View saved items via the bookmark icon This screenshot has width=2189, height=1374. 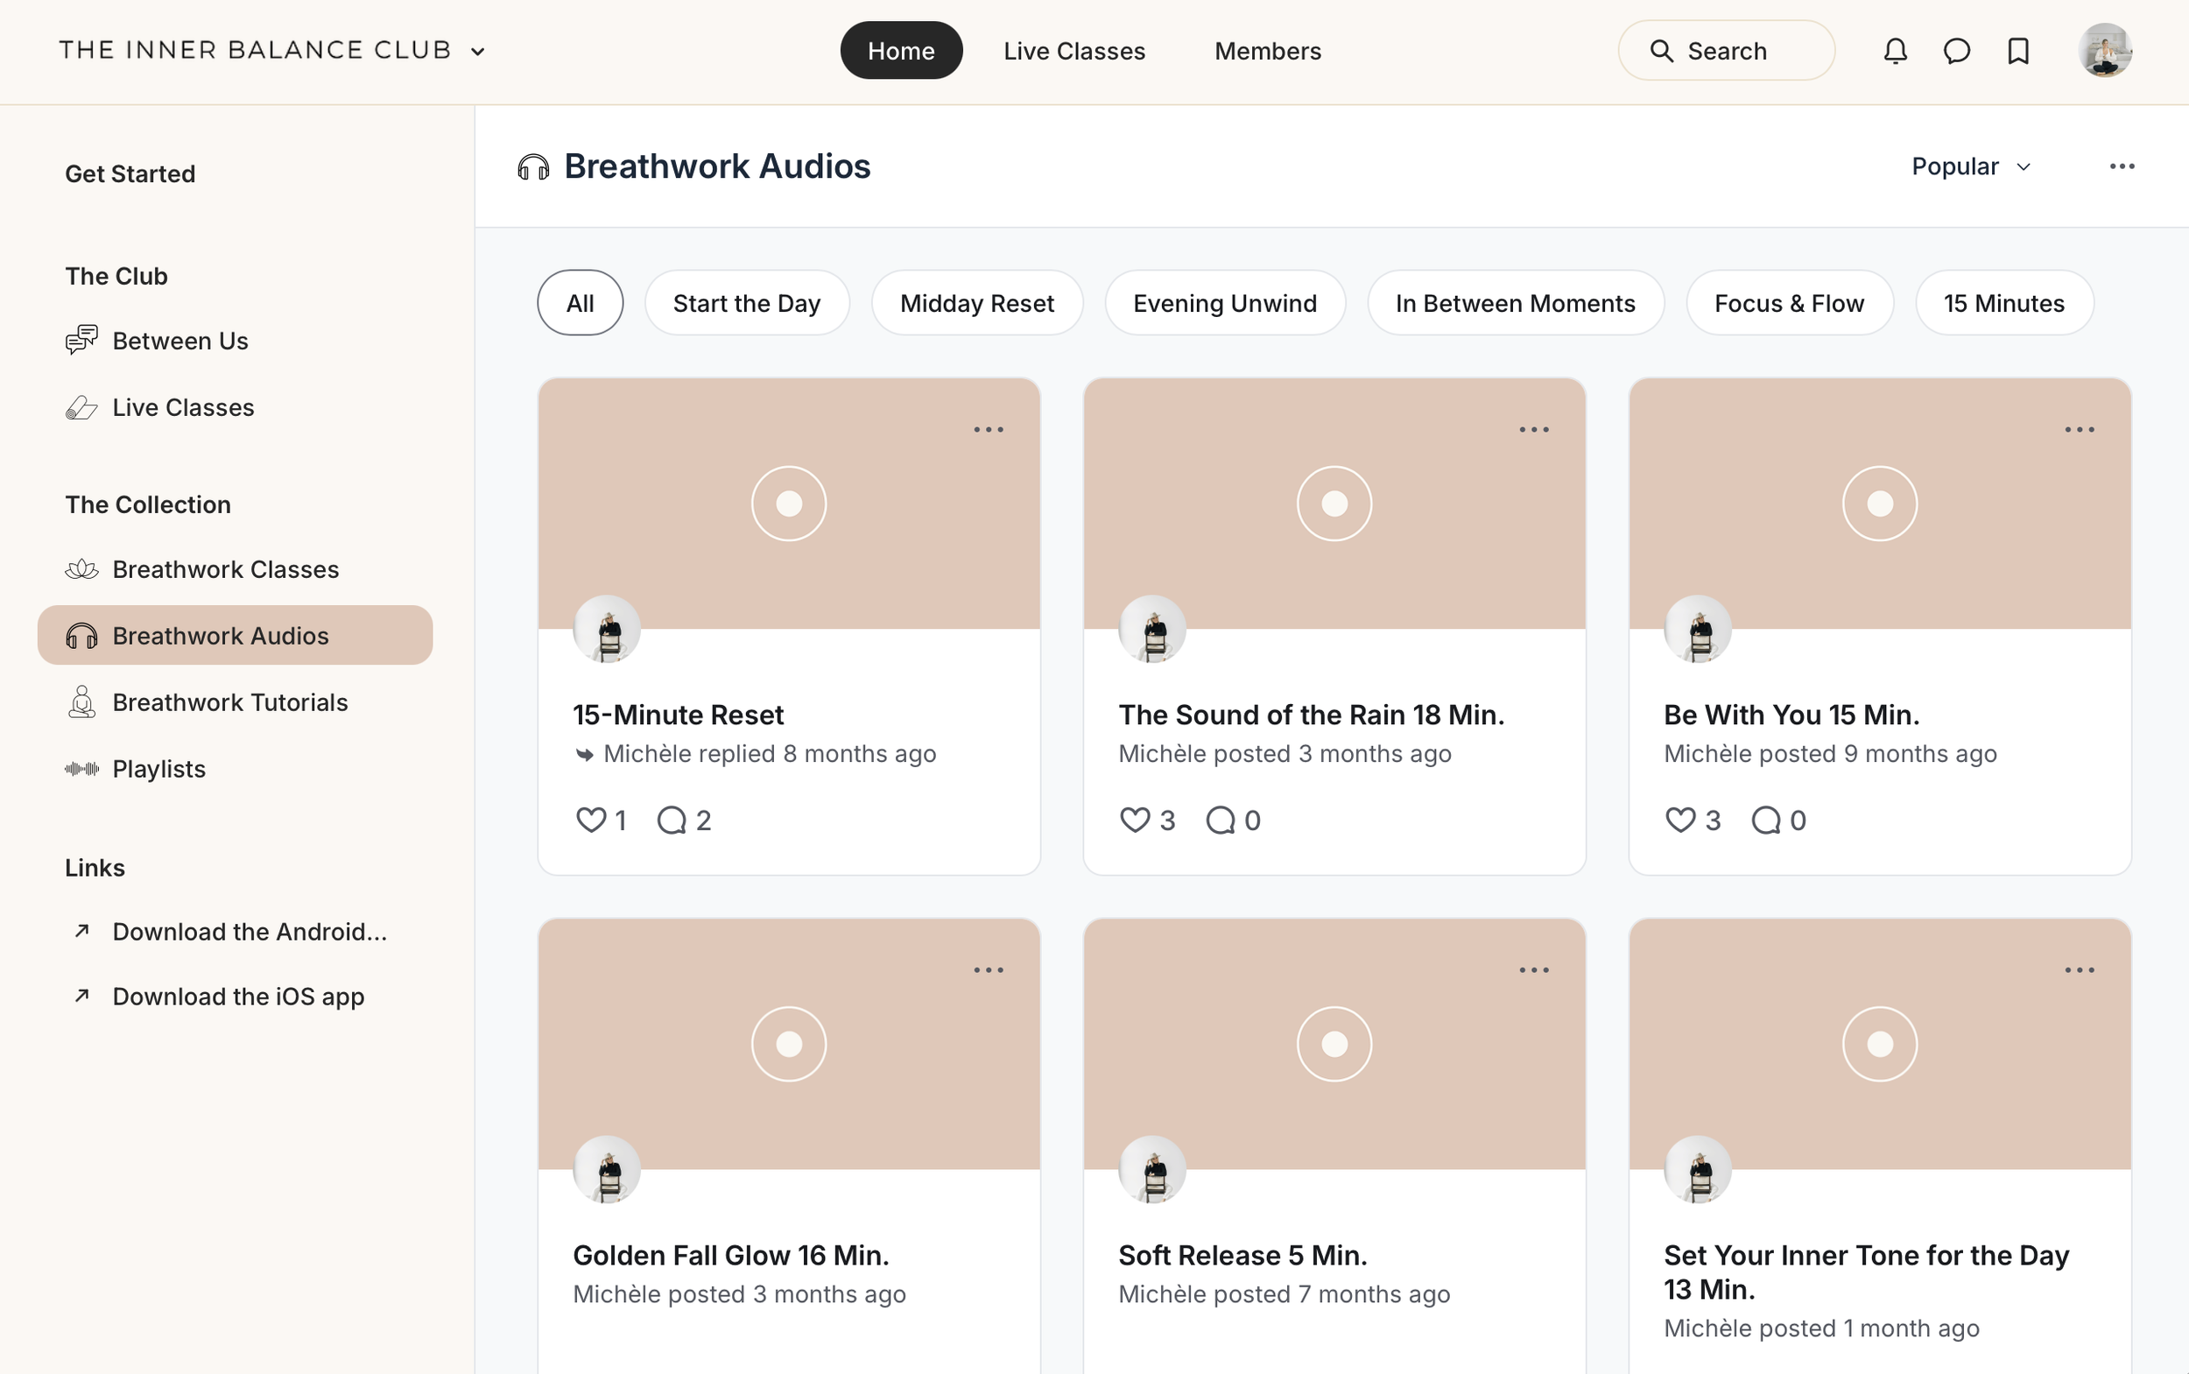[x=2017, y=50]
